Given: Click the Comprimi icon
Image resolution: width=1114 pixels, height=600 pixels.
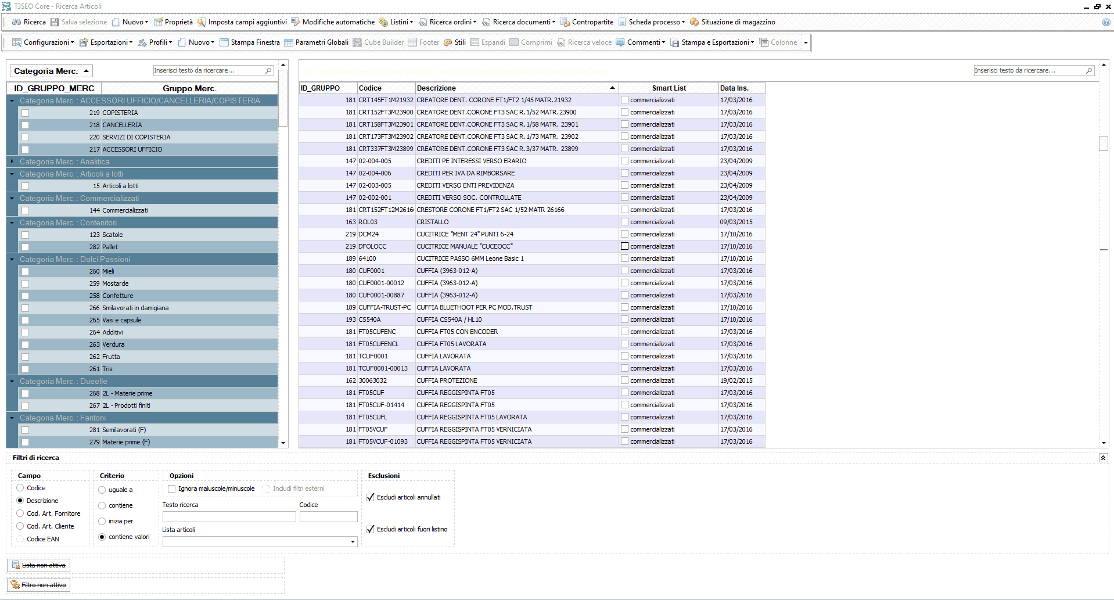Looking at the screenshot, I should point(514,42).
